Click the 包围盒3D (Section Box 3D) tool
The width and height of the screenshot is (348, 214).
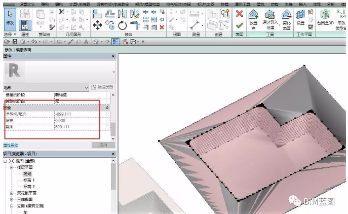pos(325,17)
